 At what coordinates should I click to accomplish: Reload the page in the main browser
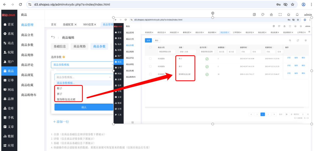[x=21, y=5]
